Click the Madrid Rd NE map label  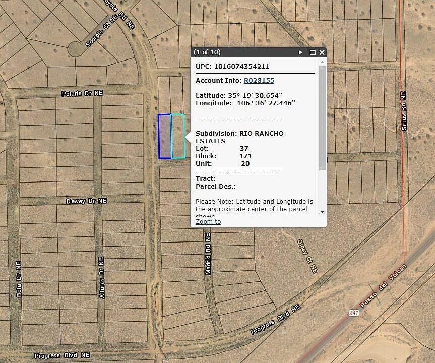tap(208, 254)
